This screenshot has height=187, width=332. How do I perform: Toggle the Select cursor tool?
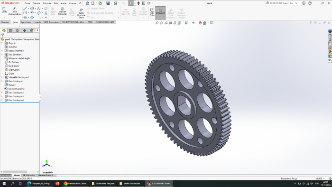click(x=130, y=3)
